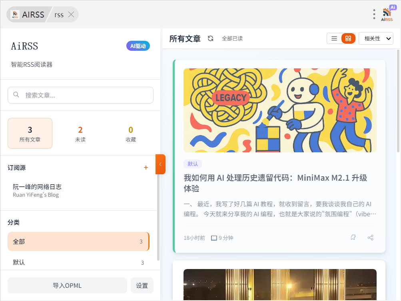Viewport: 401px width, 301px height.
Task: Open the three-dot browser menu
Action: pos(374,14)
